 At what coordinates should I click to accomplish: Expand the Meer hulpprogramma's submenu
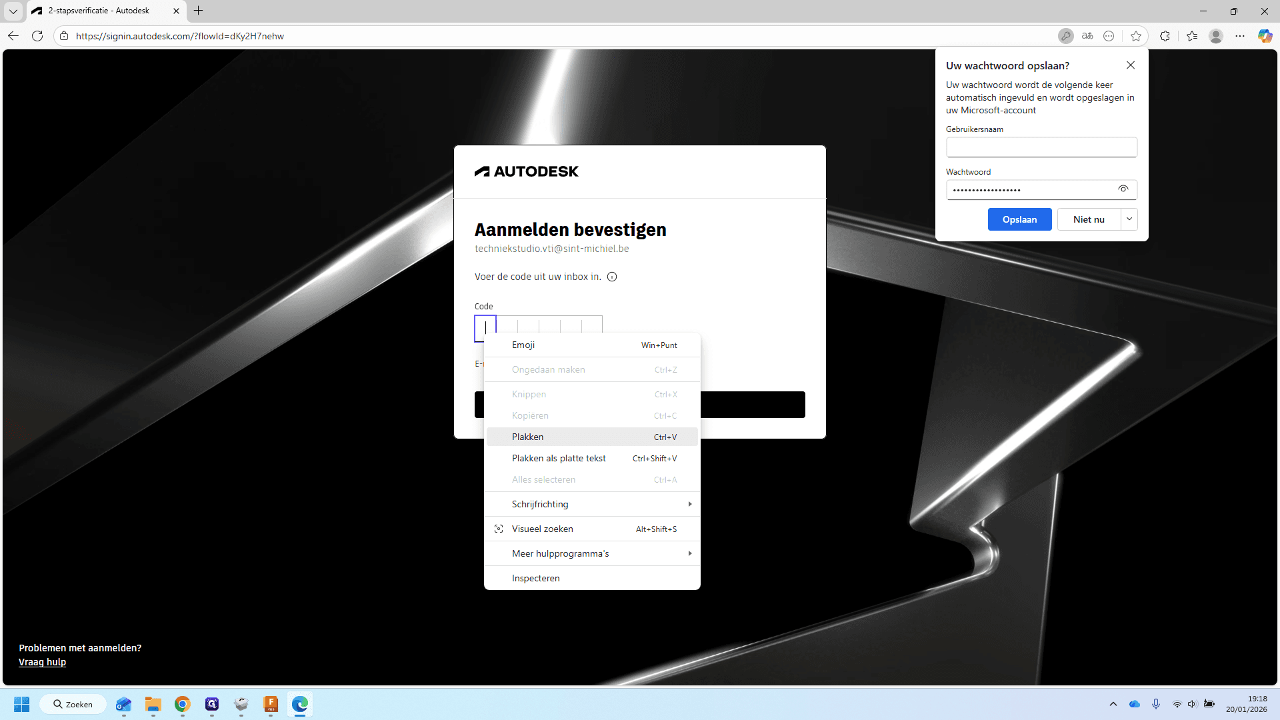pos(592,553)
